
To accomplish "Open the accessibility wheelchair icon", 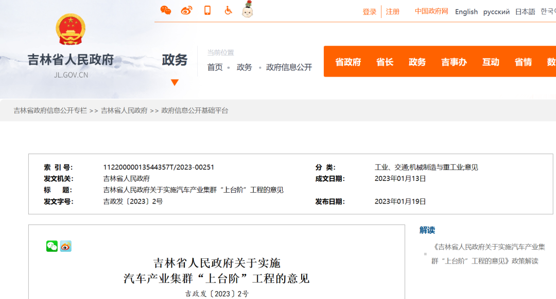I will (x=228, y=10).
